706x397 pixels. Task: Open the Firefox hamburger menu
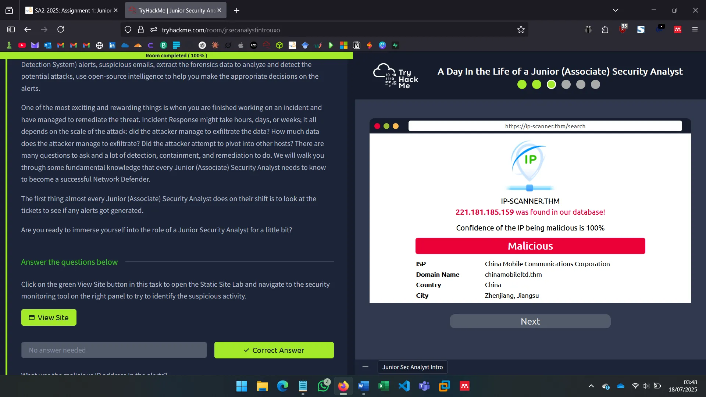pos(695,29)
